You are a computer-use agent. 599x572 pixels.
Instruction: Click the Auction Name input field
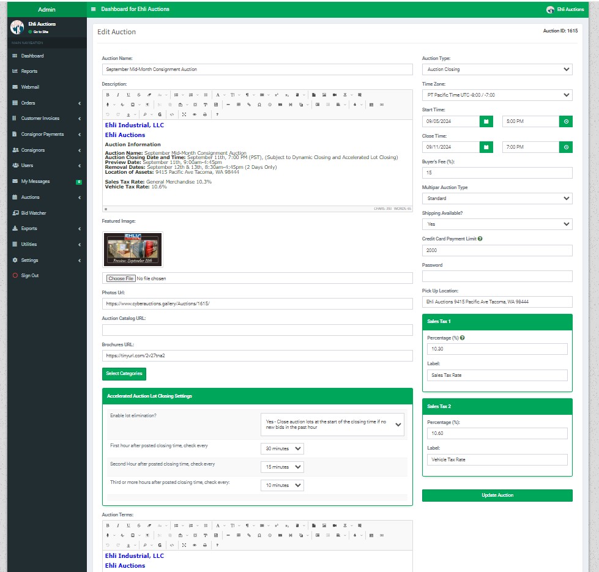pyautogui.click(x=257, y=70)
